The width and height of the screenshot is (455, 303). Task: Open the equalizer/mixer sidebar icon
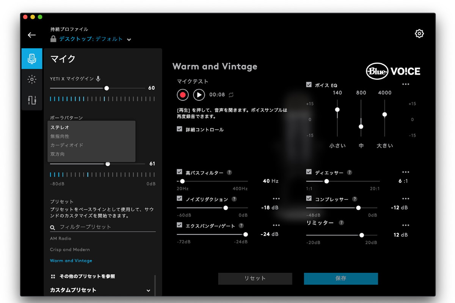coord(32,100)
